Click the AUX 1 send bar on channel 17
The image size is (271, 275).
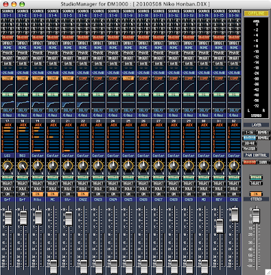[9, 128]
